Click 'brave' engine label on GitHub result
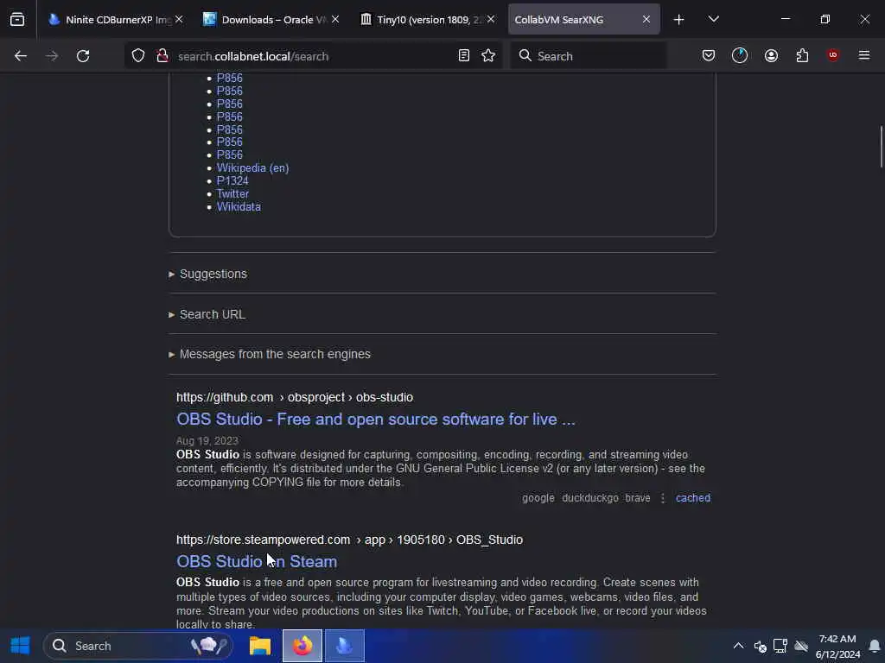 pyautogui.click(x=637, y=498)
